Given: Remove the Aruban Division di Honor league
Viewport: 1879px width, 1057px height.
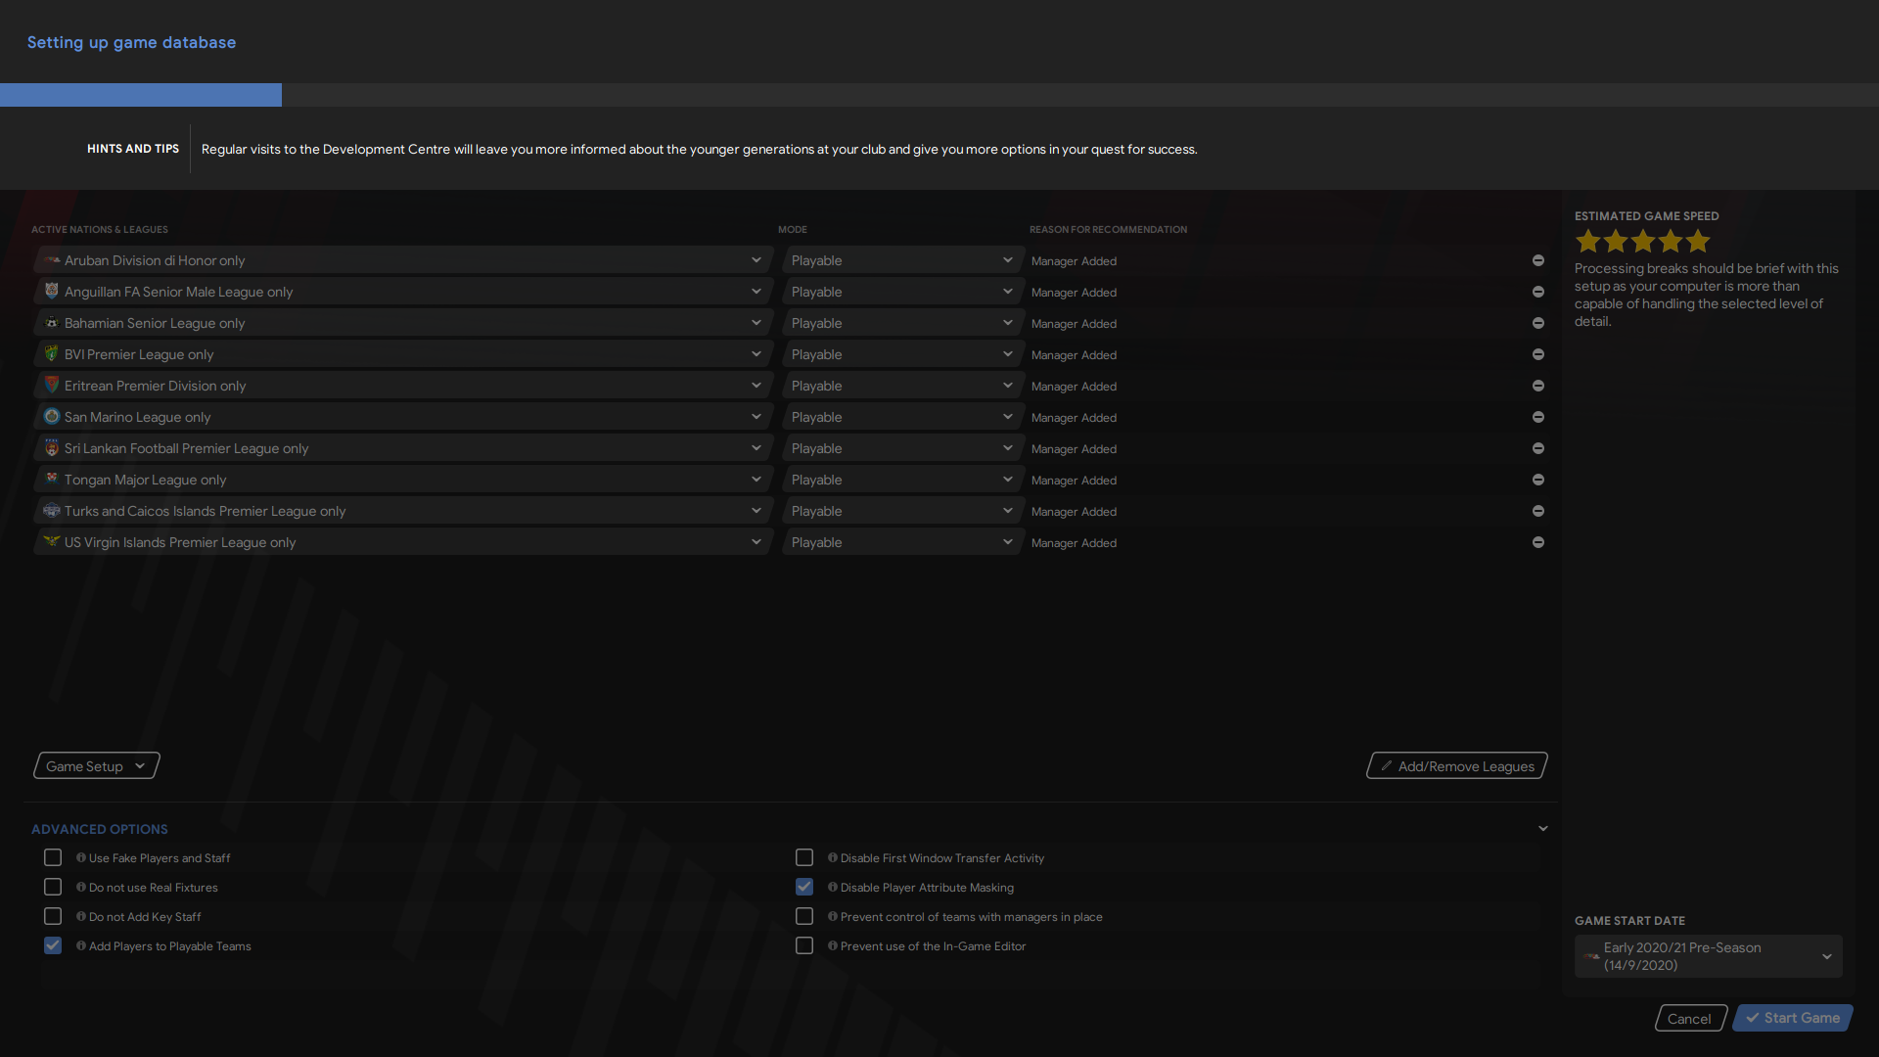Looking at the screenshot, I should [x=1537, y=260].
